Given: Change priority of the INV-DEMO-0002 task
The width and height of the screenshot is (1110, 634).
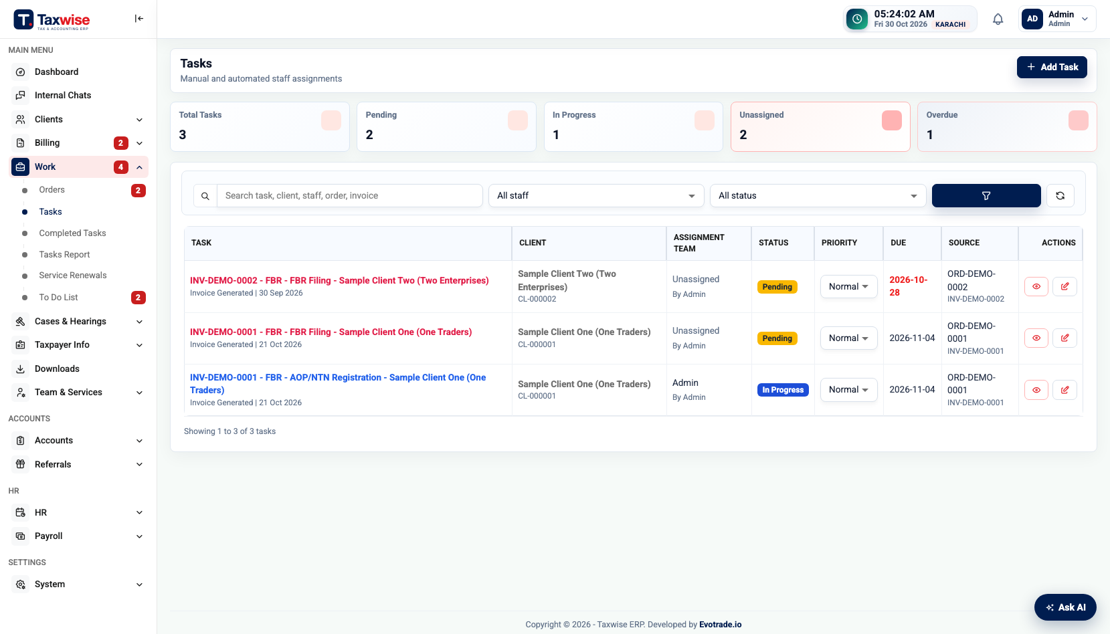Looking at the screenshot, I should (x=848, y=286).
